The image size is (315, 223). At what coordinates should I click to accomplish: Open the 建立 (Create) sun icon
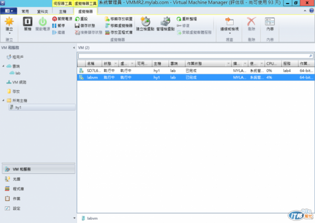[9, 22]
